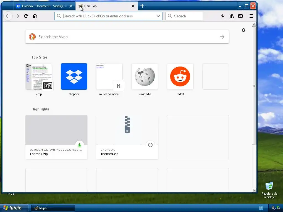Screen dimensions: 283x212
Task: Expand the address bar history dropdown
Action: (x=158, y=16)
